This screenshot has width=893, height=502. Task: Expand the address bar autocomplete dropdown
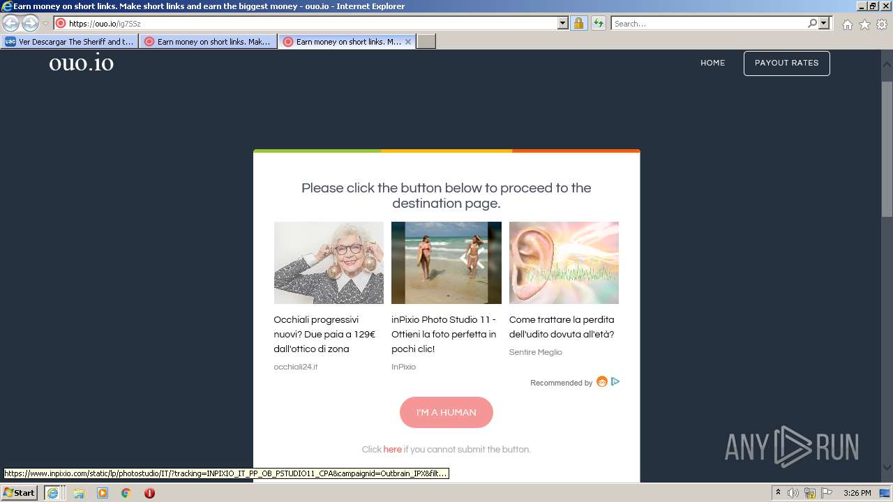click(x=563, y=23)
